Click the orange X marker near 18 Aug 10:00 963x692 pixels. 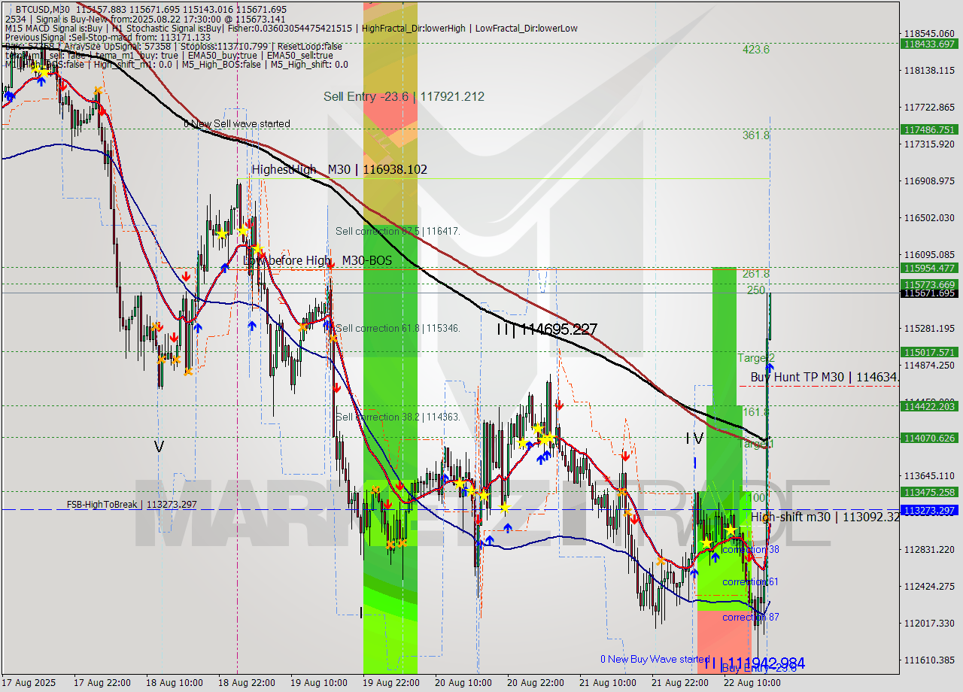[176, 360]
